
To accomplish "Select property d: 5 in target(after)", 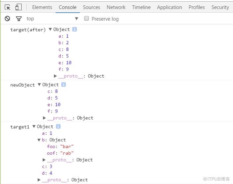I will coord(64,56).
